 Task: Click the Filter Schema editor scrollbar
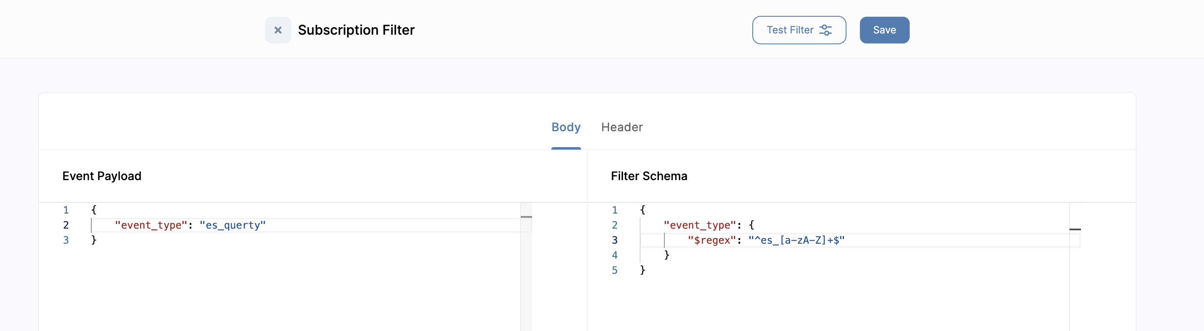coord(1075,266)
